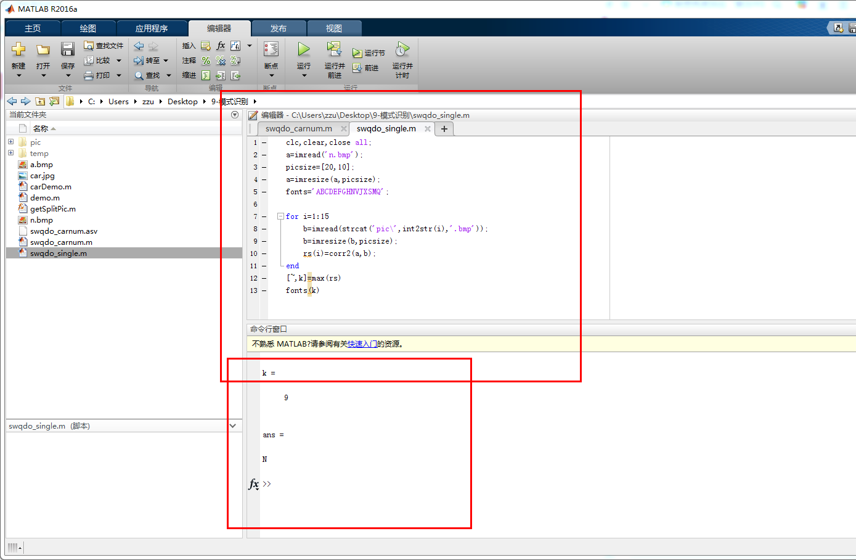Switch to the 视图 (View) tab

coord(334,28)
